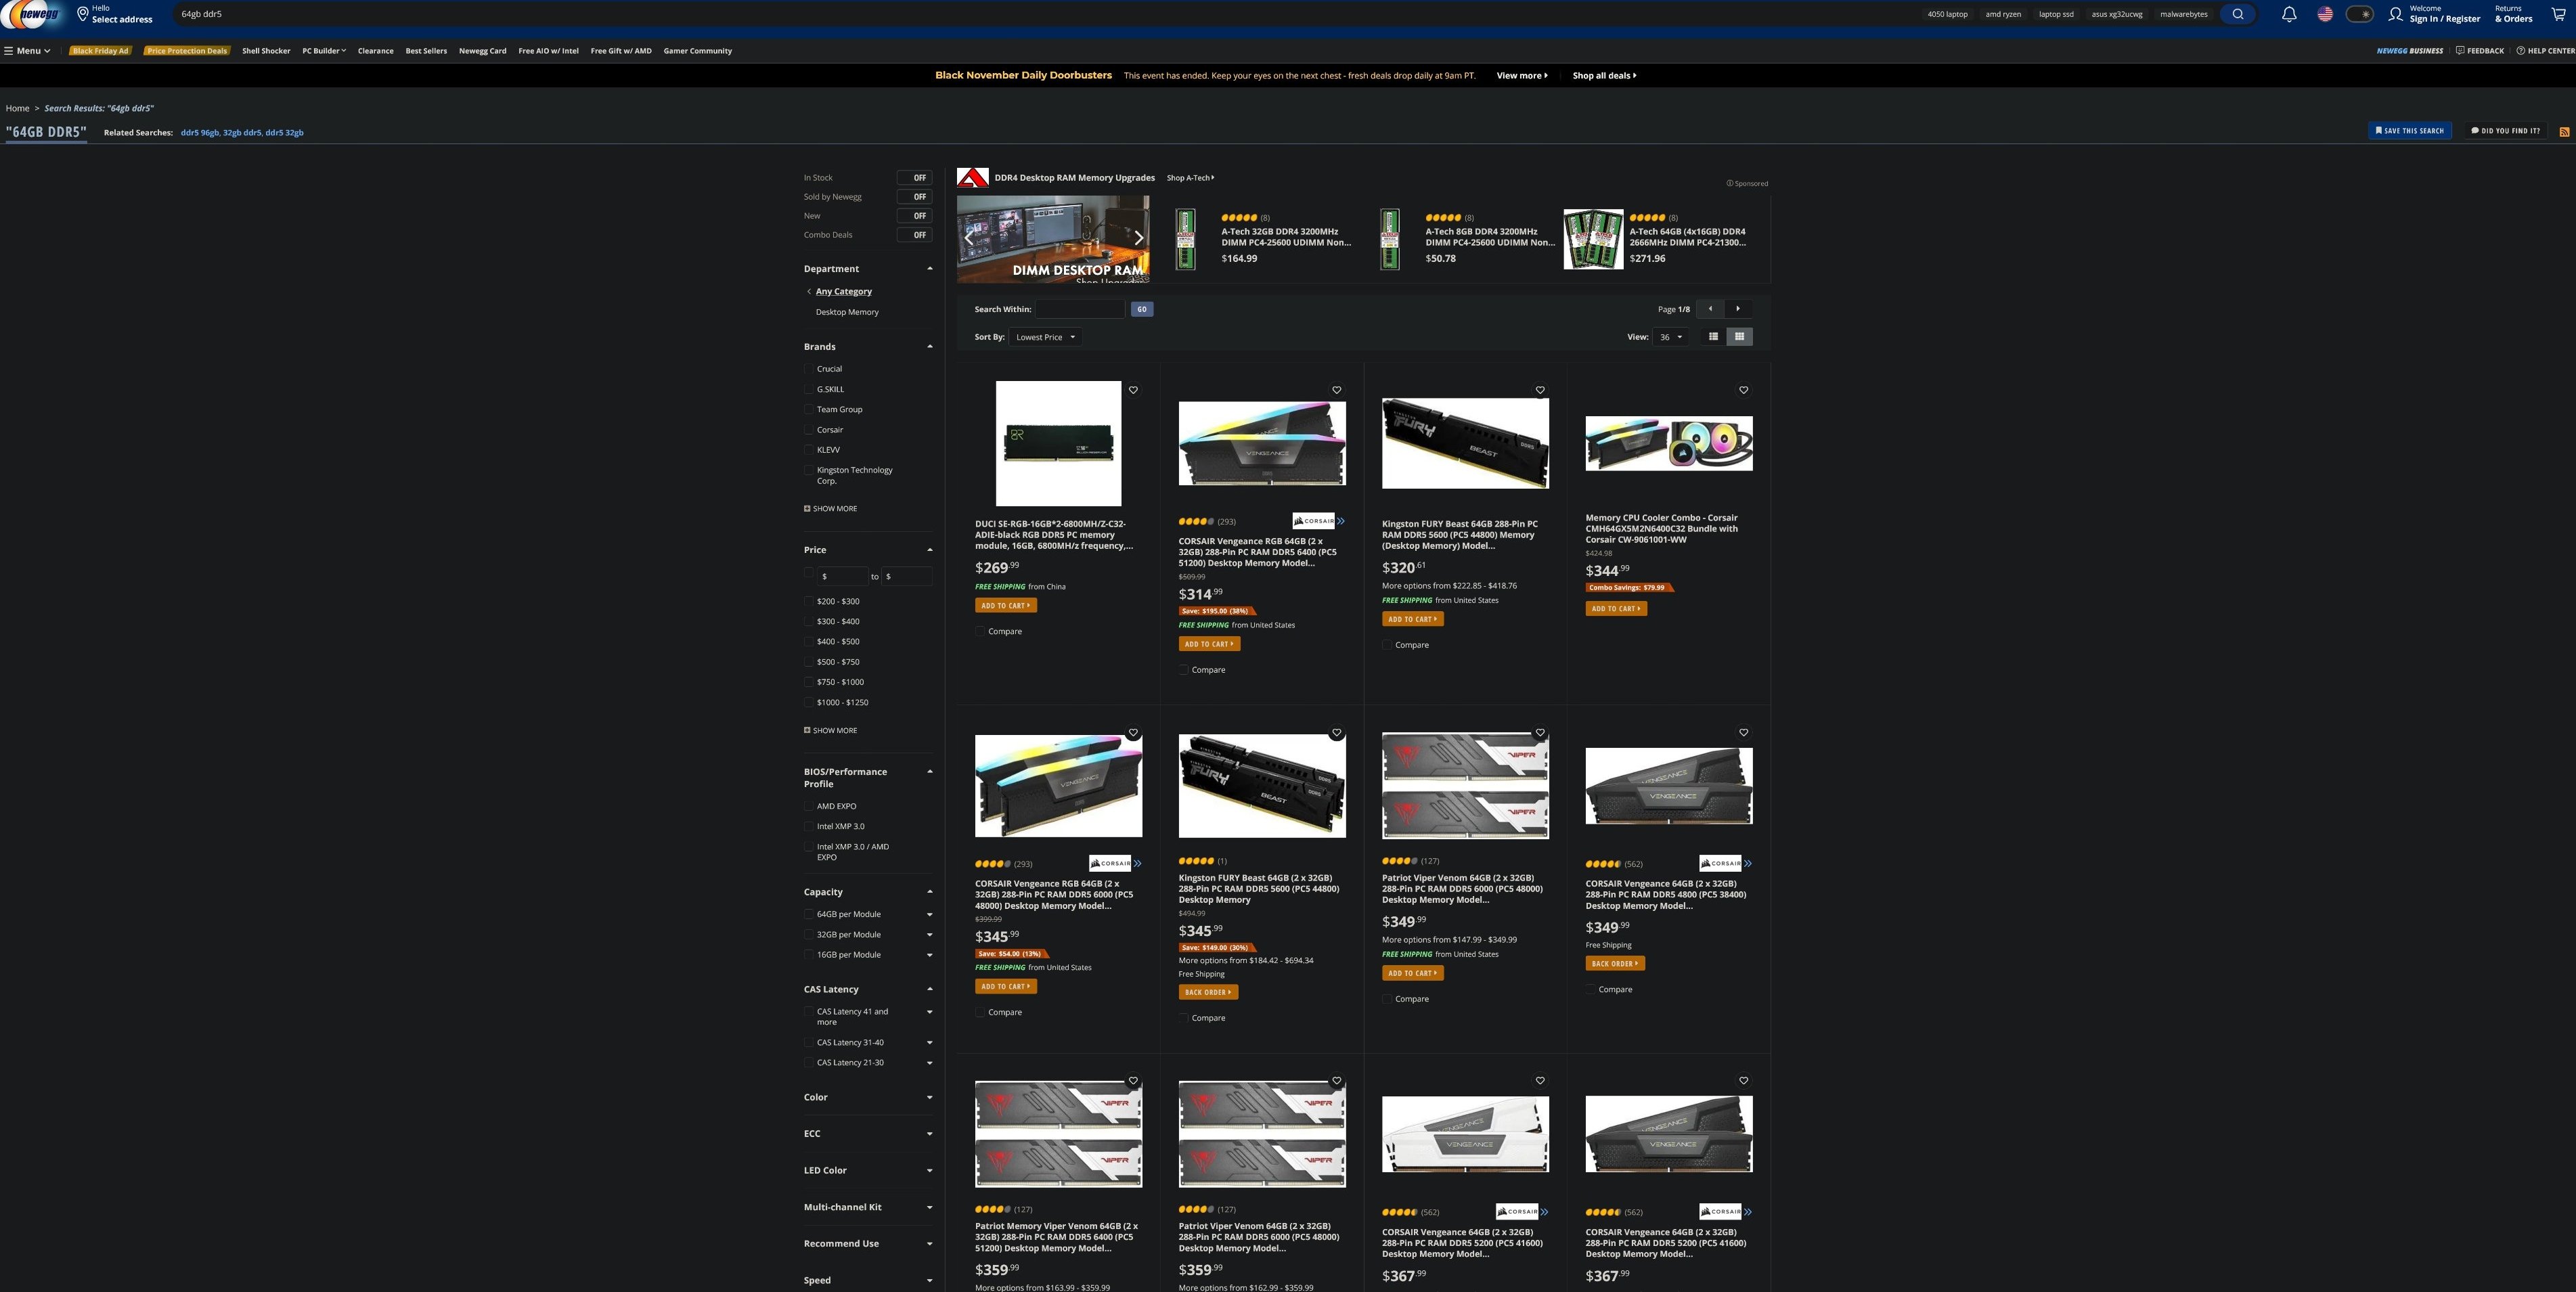
Task: Open the Sort By Lowest Price dropdown
Action: [x=1045, y=337]
